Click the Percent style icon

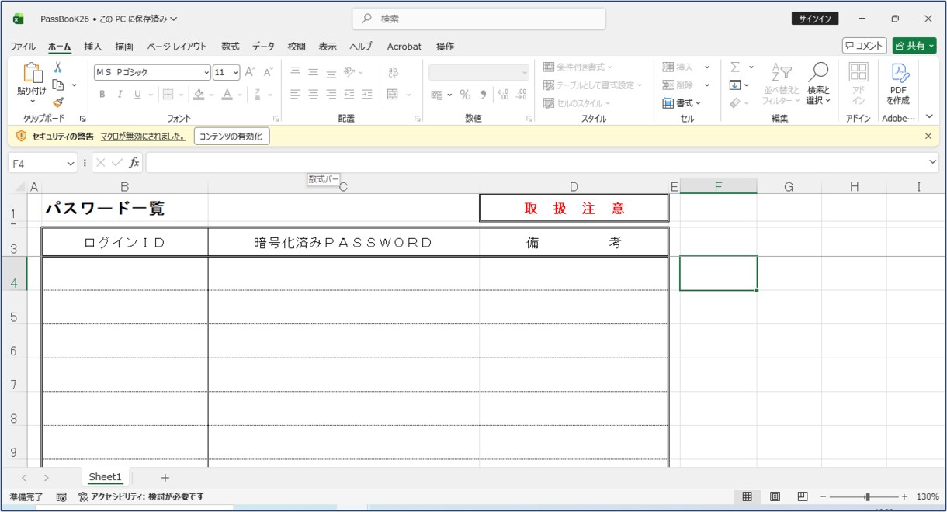465,95
